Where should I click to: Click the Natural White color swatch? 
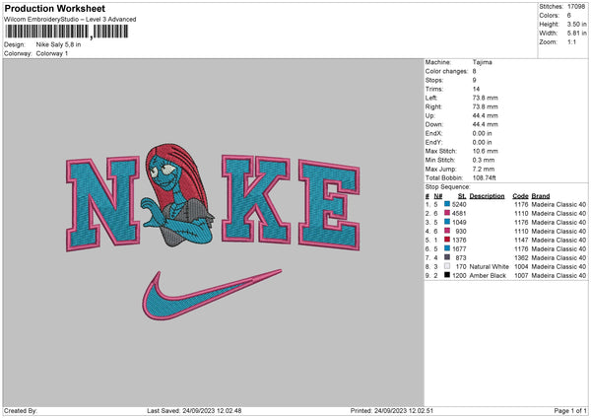pos(447,266)
